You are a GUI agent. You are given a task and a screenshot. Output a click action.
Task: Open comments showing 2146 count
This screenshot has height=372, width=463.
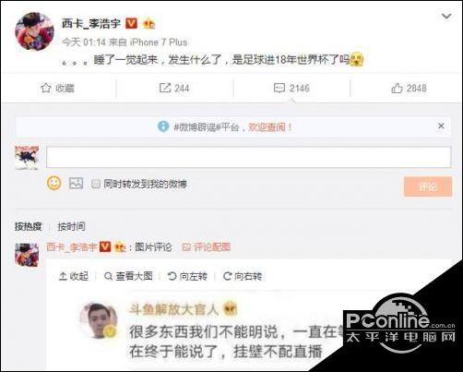(291, 89)
